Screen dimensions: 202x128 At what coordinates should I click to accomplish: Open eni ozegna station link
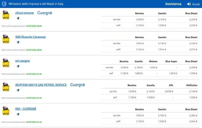[22, 61]
